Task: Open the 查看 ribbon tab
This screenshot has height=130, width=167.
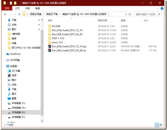Action: click(x=38, y=8)
